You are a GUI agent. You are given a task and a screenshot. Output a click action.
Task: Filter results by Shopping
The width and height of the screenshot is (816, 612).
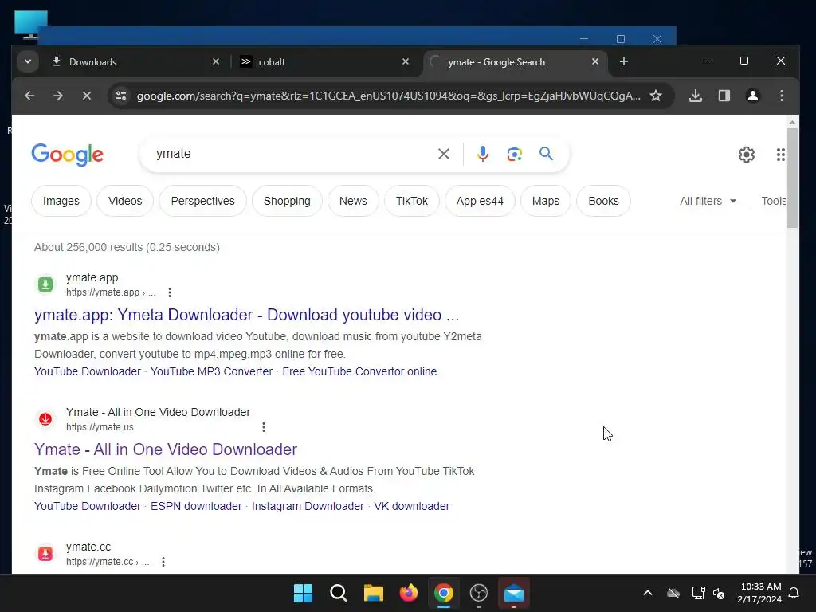coord(287,201)
